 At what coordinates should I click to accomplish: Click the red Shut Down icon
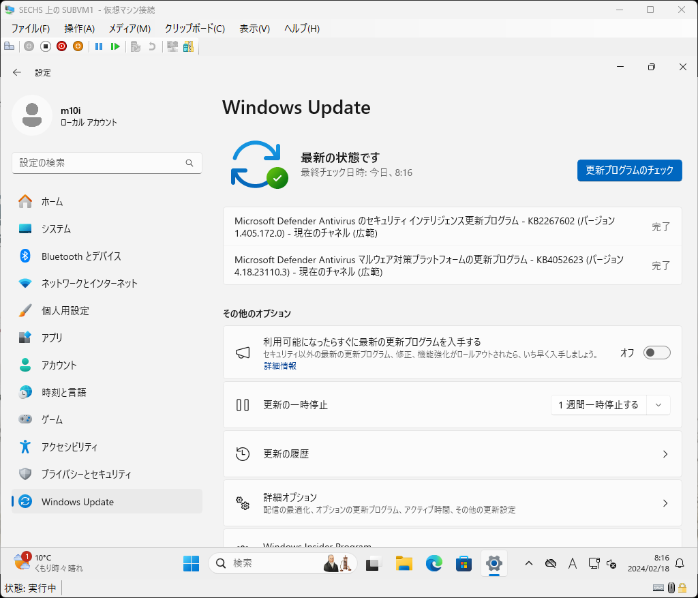click(62, 46)
